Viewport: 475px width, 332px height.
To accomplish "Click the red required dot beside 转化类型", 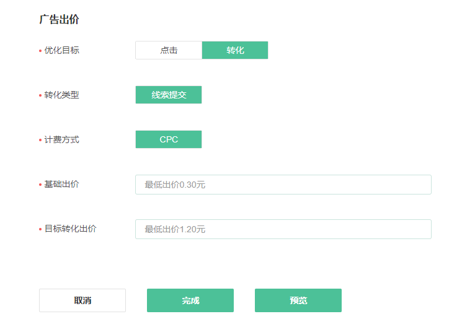I will [x=40, y=95].
